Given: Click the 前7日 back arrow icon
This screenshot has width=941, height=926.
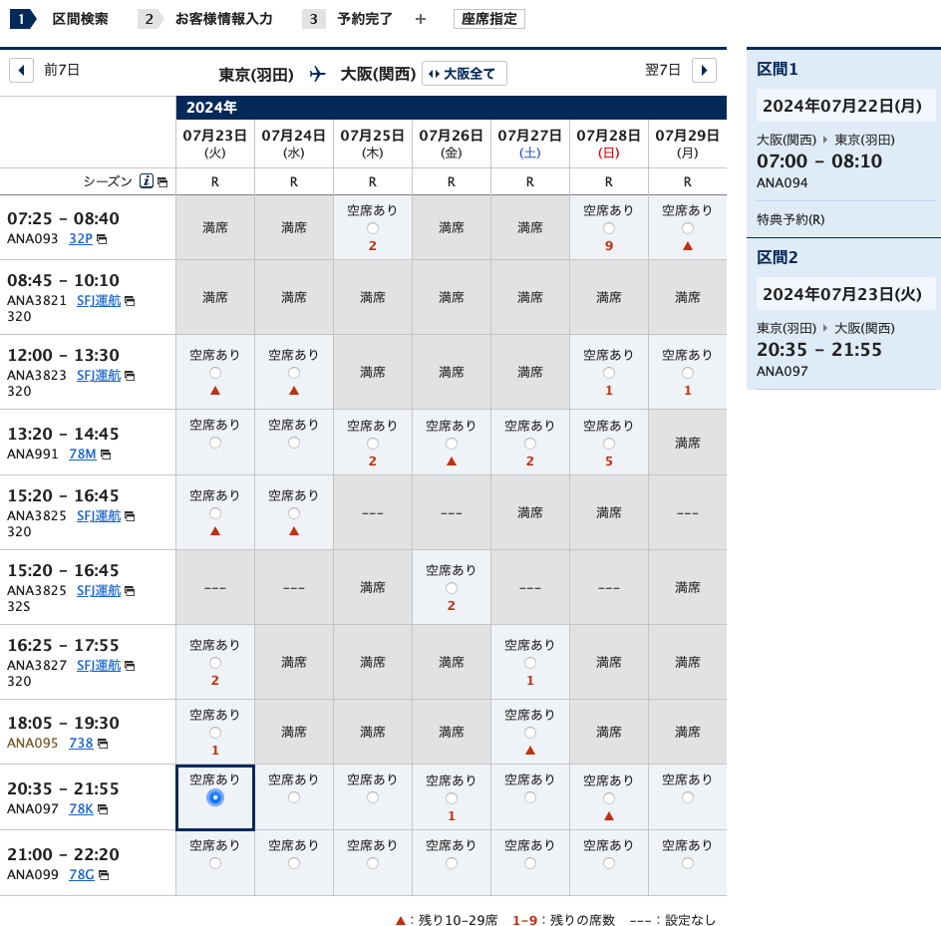Looking at the screenshot, I should [21, 70].
